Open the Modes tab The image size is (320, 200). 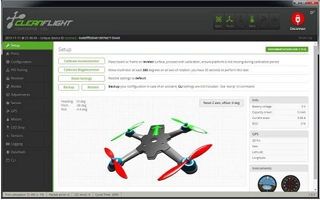click(28, 86)
